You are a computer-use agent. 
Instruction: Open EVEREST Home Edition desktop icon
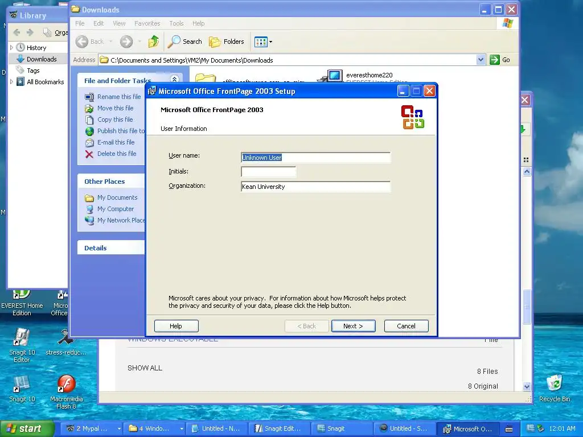22,303
